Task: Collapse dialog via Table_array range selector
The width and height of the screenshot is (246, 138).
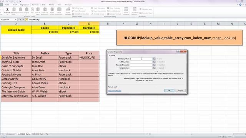Action: click(x=154, y=62)
